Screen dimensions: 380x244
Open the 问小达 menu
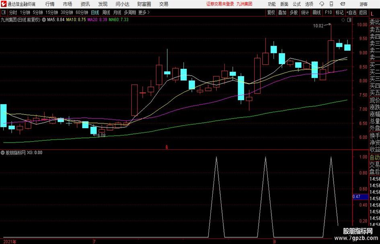(122, 4)
